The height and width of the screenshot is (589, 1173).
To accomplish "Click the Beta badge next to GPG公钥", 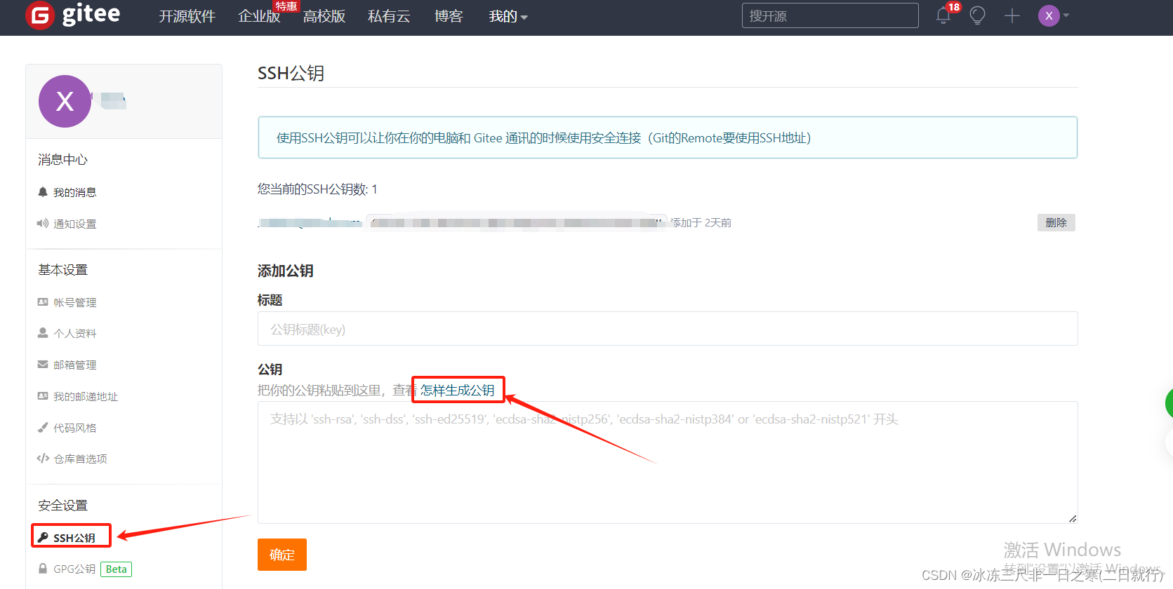I will (117, 569).
